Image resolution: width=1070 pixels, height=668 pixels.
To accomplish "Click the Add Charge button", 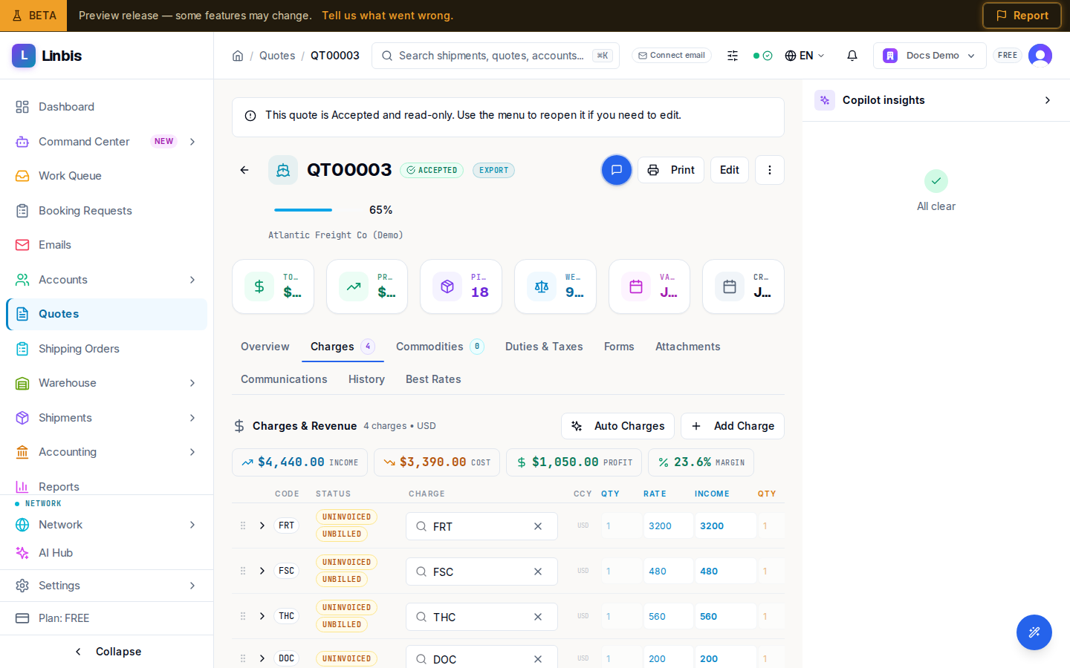I will click(733, 426).
